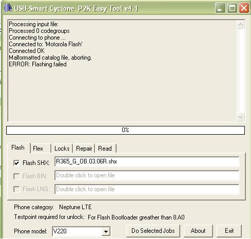Click the V220 phone model combo box
The image size is (251, 239).
81,231
